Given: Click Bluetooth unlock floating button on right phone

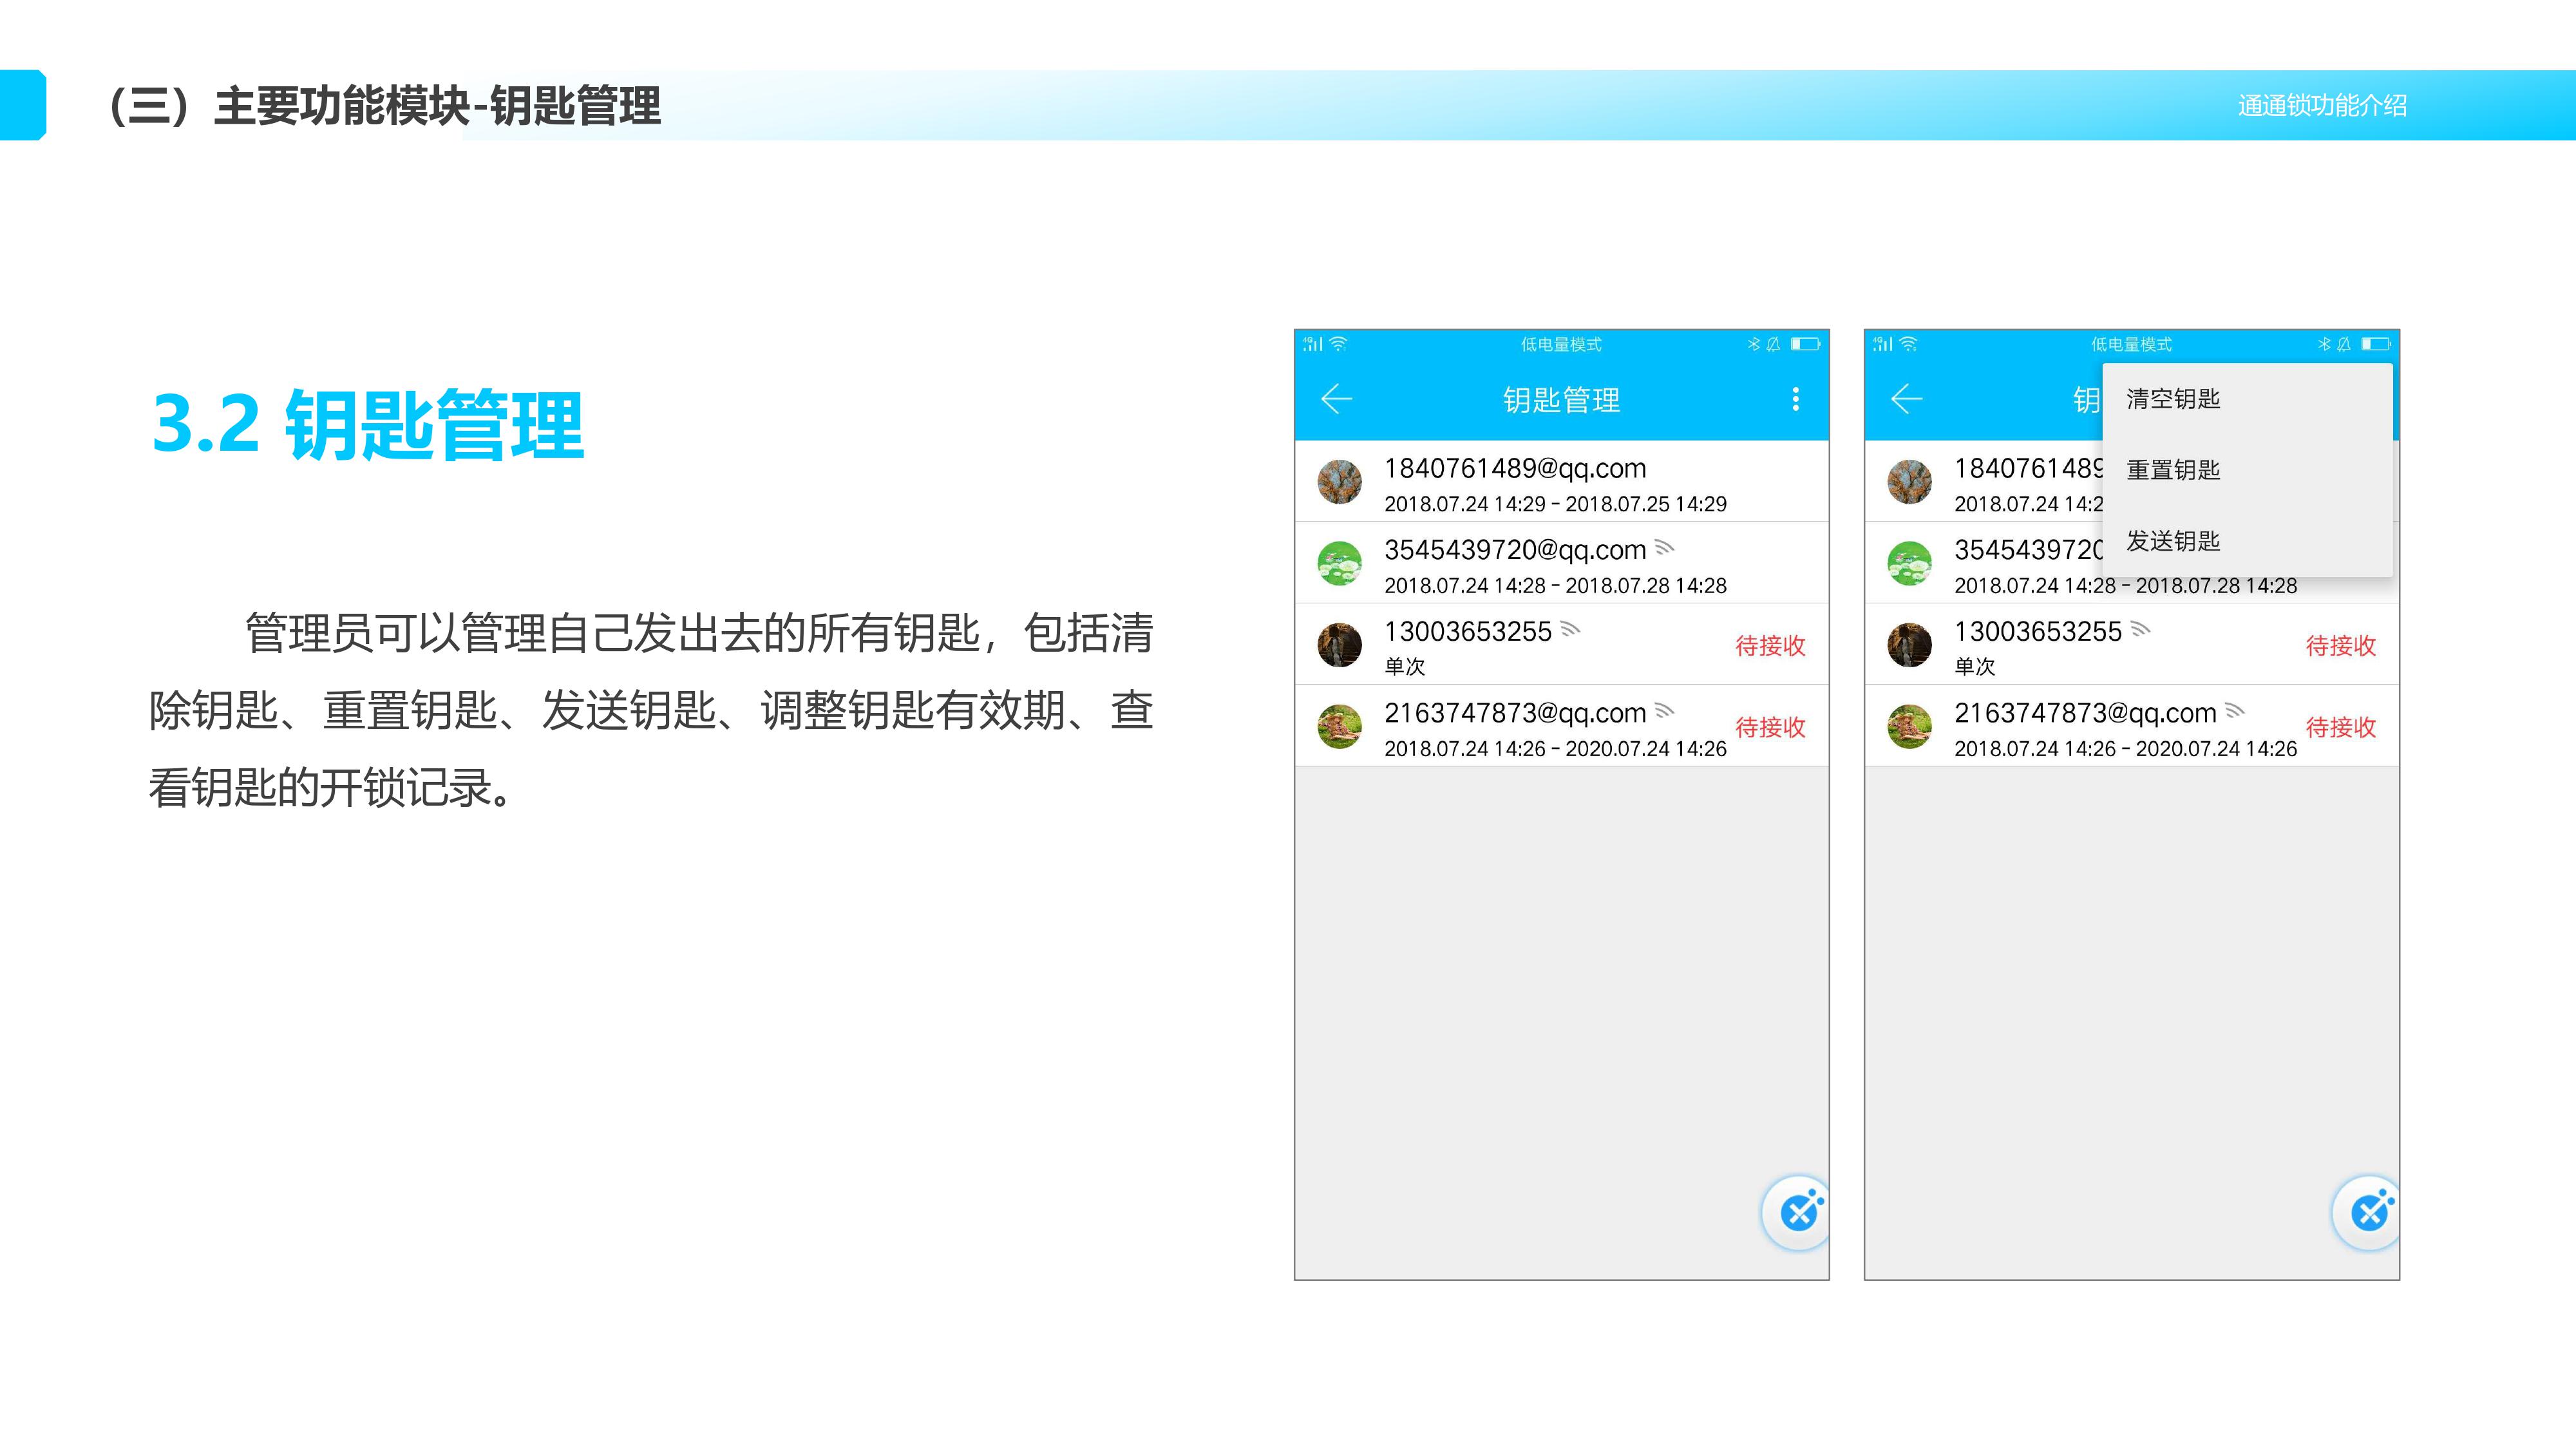Looking at the screenshot, I should (2368, 1212).
